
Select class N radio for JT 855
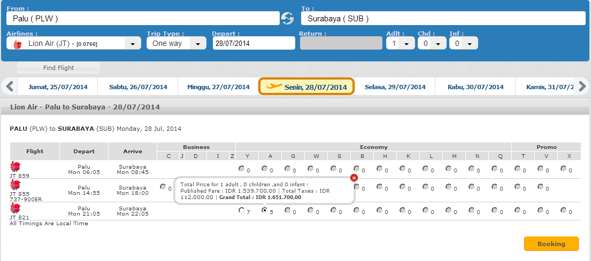[x=472, y=186]
